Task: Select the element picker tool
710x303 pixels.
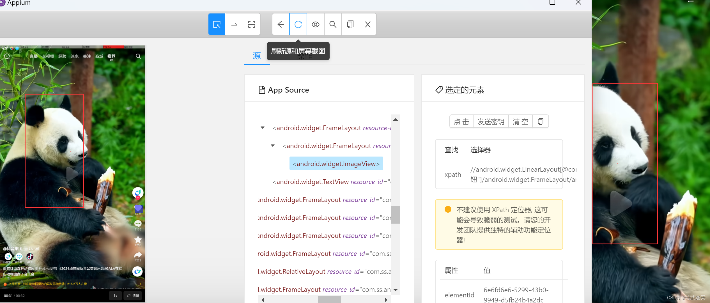Action: pos(217,24)
